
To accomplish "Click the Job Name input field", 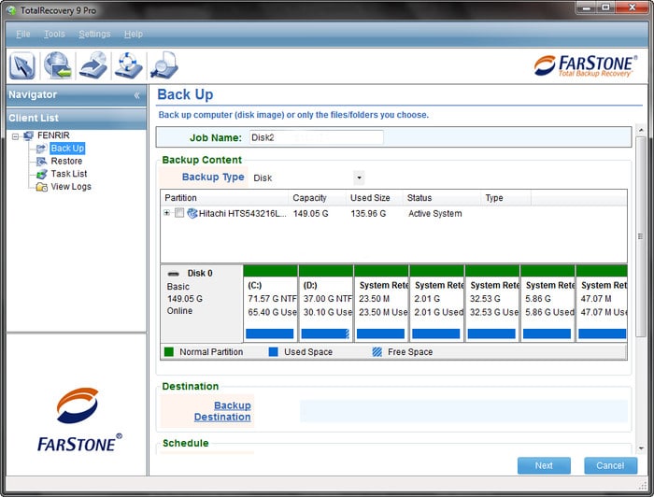I will click(316, 137).
